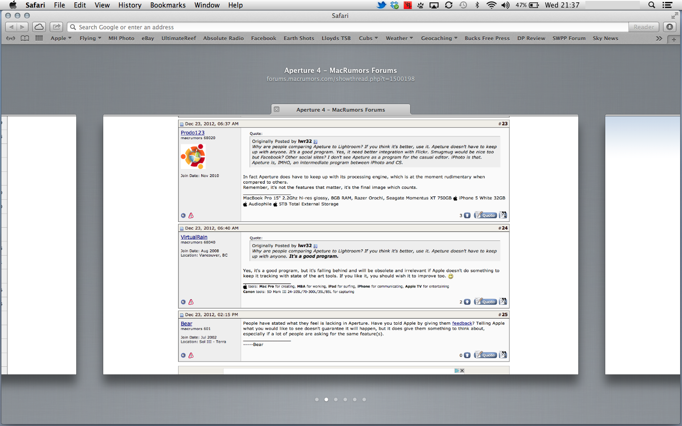Screen dimensions: 682x426
Task: Open Spotlight search magnifier
Action: point(652,5)
